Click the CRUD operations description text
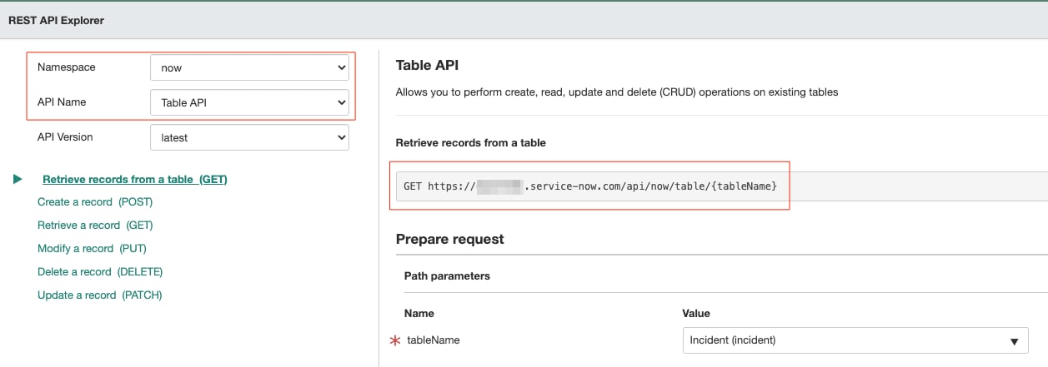 pos(617,92)
